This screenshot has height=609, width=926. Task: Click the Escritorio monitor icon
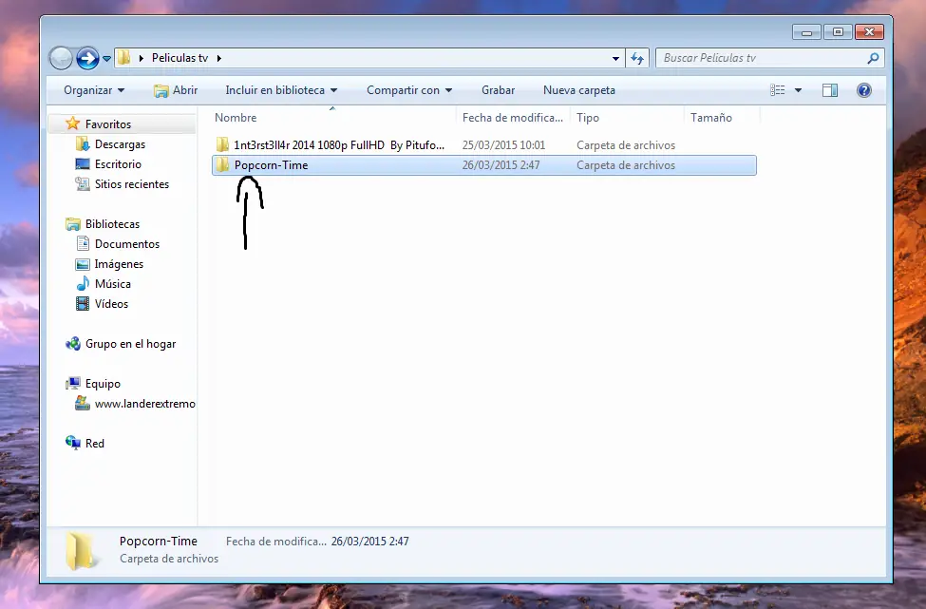pos(82,163)
